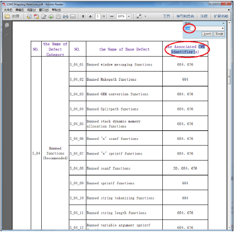
Task: Open the 填写和签名 Fill & Sign pane
Action: 185,16
